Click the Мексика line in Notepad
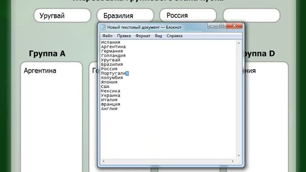Screen dimensions: 306x172 (x=110, y=91)
